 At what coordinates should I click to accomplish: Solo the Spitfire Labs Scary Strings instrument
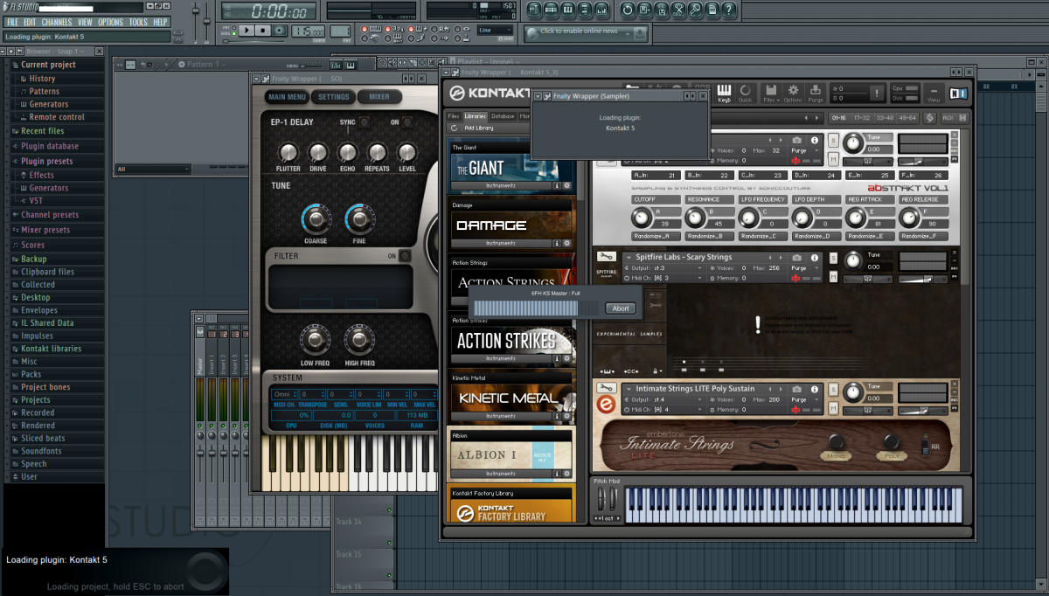[x=833, y=258]
